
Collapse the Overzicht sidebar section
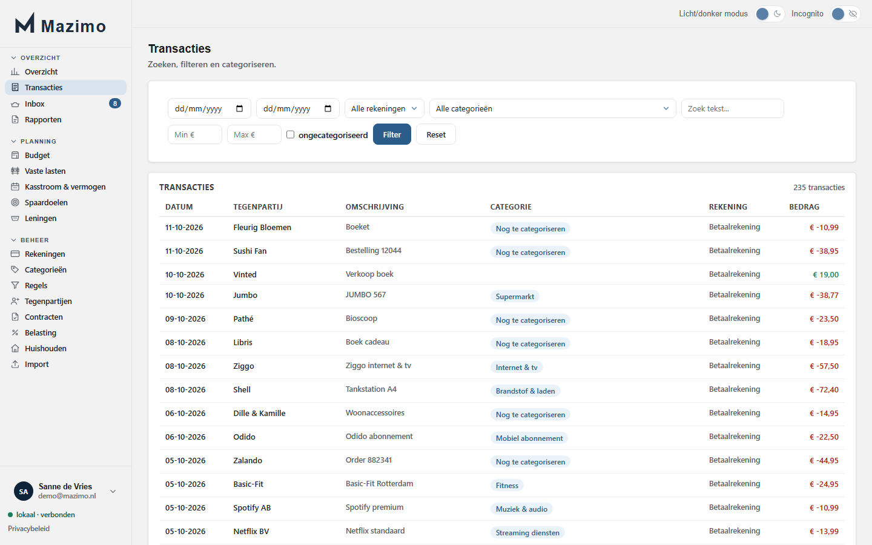[x=36, y=58]
